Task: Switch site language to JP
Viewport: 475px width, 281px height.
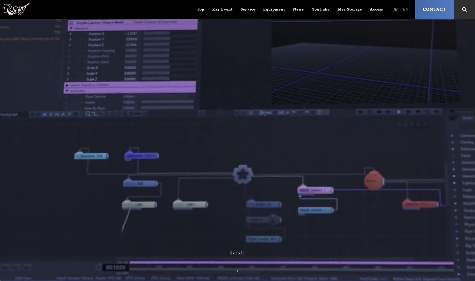Action: click(395, 9)
